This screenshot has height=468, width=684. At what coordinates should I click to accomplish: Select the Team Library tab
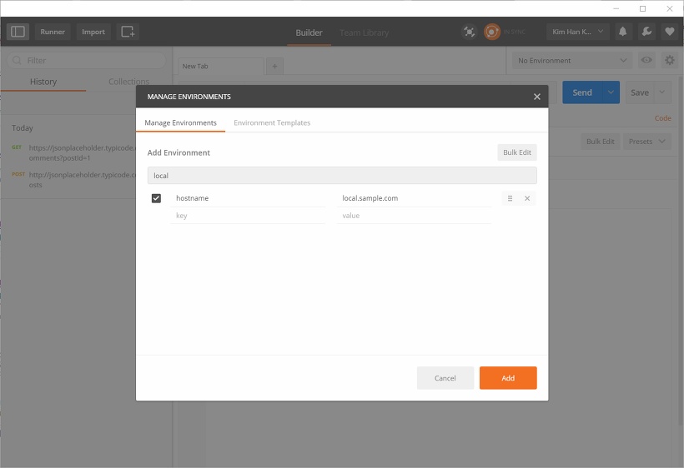click(365, 32)
